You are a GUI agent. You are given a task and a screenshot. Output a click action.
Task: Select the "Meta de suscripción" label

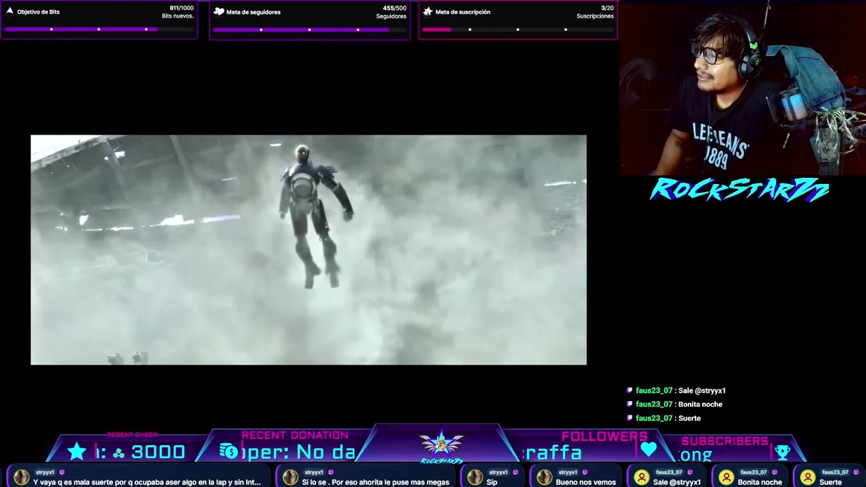click(463, 12)
